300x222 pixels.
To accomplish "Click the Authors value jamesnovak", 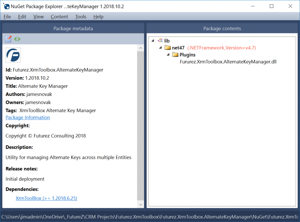I will [x=39, y=94].
